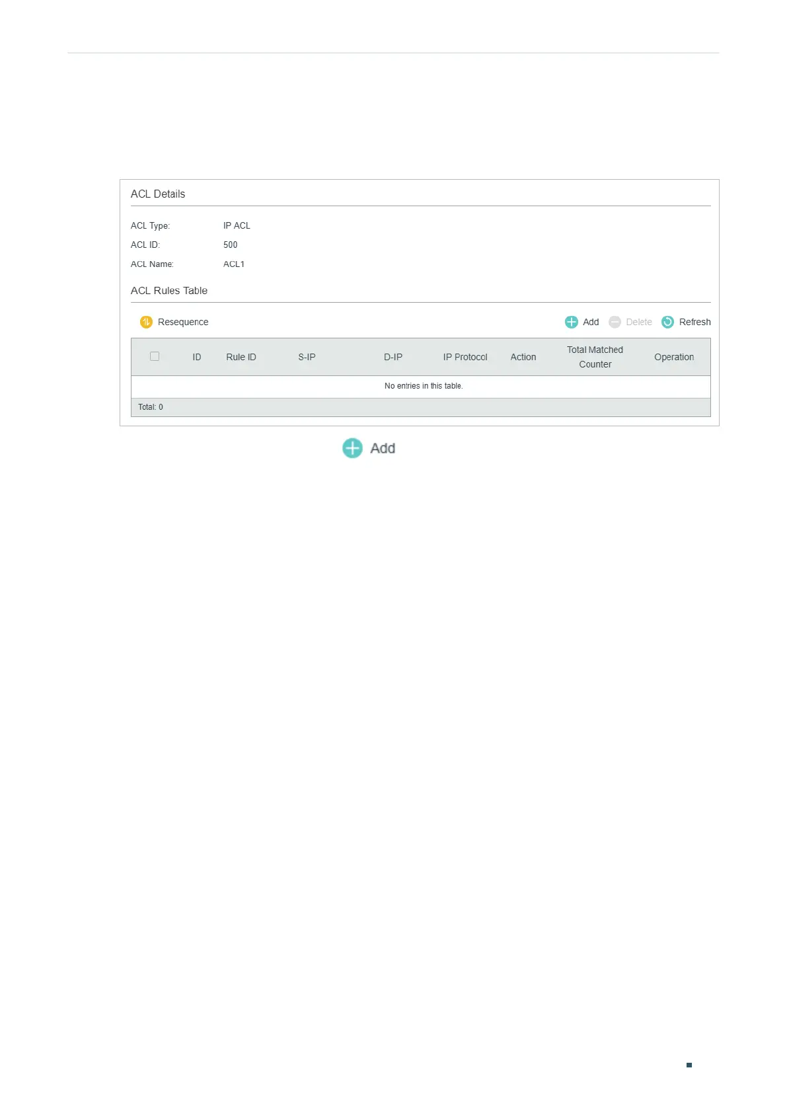Click the 'No entries in this table.' message
The height and width of the screenshot is (1113, 787).
[x=424, y=386]
